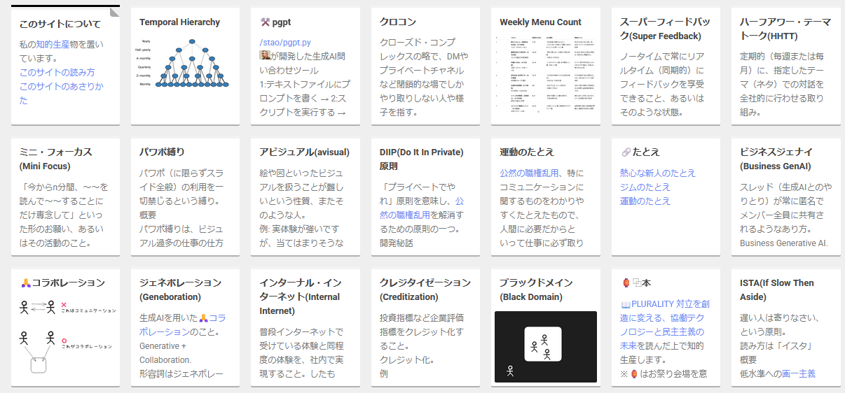Open the スーパーフィードバック(Super Feedback) card
The image size is (845, 393).
tap(665, 66)
